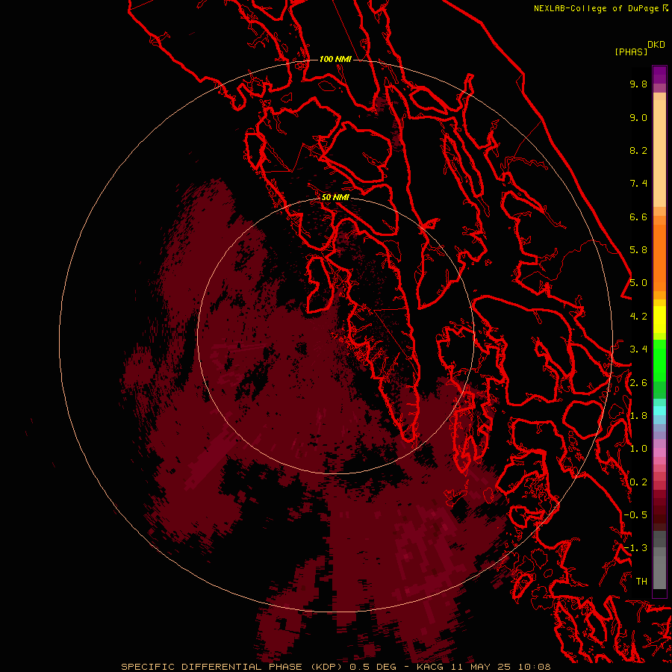Click the 3.4 value on the color scale
Viewport: 672px width, 672px height.
638,349
